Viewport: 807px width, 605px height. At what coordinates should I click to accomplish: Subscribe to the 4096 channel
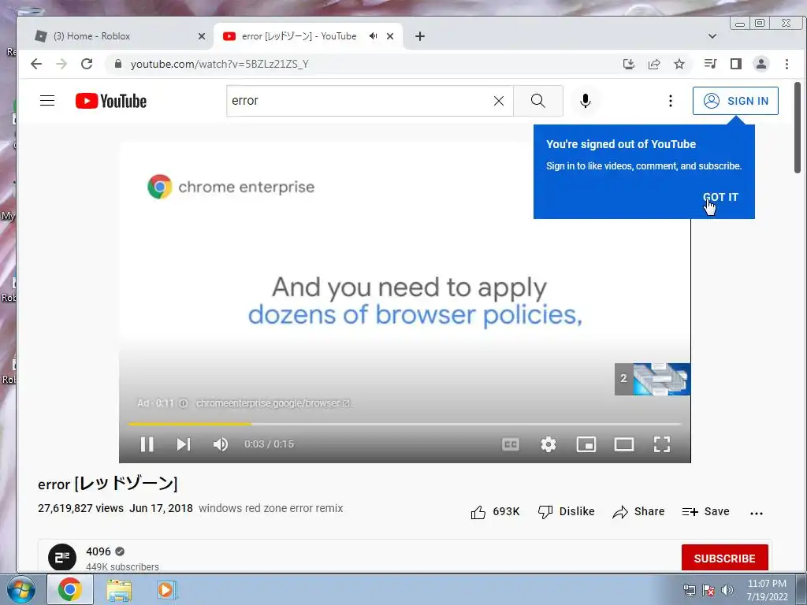pos(725,559)
